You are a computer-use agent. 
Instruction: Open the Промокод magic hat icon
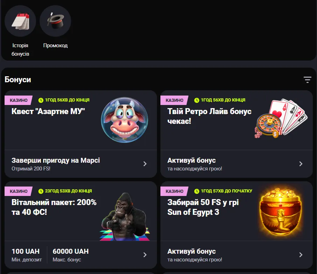pos(55,21)
